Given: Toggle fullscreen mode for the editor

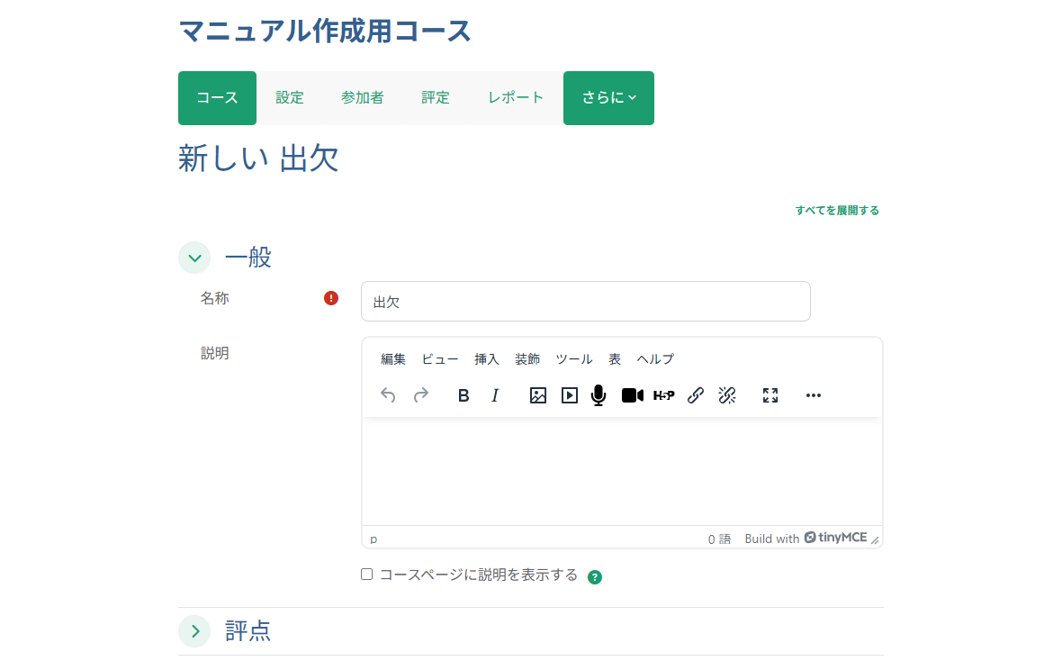Looking at the screenshot, I should click(769, 395).
